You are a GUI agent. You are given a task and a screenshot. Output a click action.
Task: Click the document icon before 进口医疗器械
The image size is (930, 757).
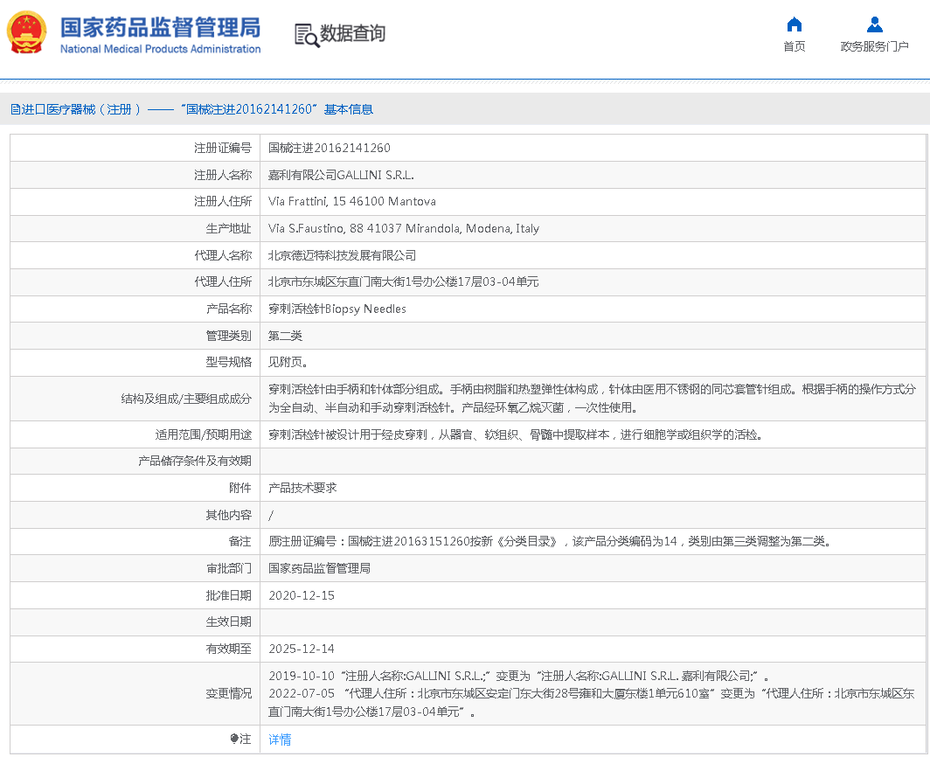pos(16,109)
